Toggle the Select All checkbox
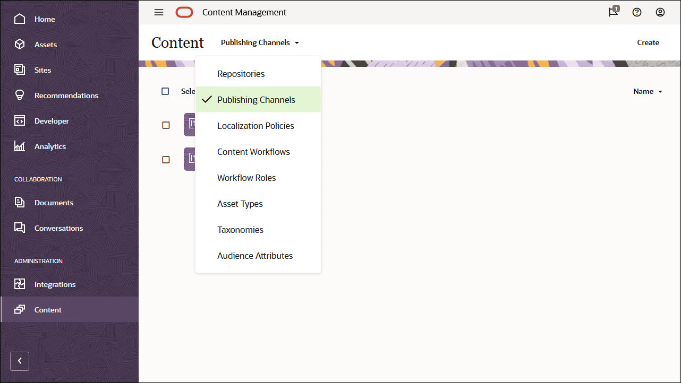 coord(165,91)
